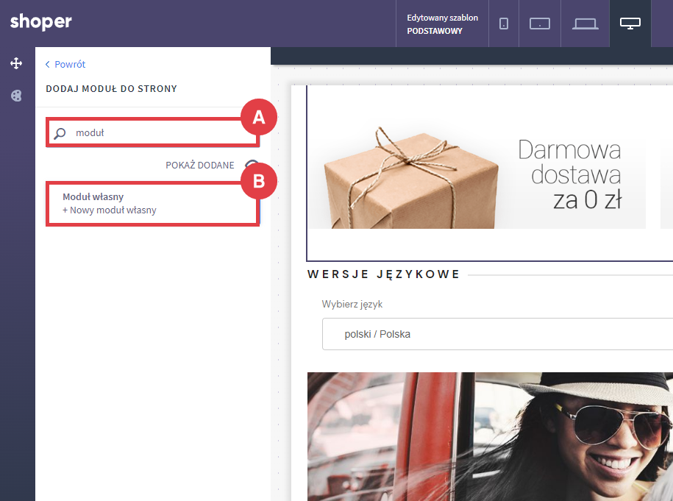
Task: Click the magnifier icon in search box
Action: click(x=60, y=133)
